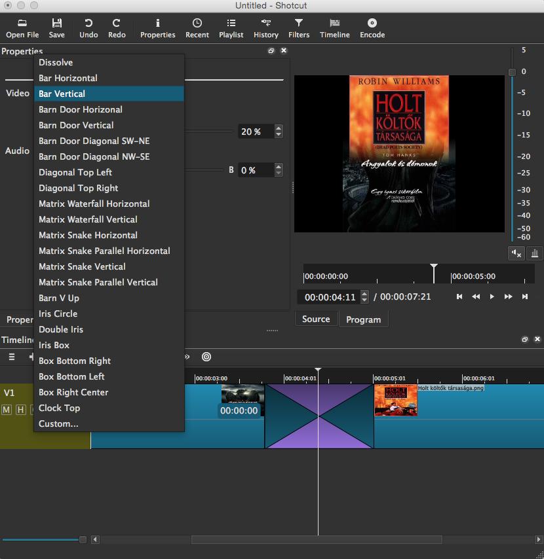Adjust the 20 % softness stepper
The image size is (544, 559).
coord(279,131)
